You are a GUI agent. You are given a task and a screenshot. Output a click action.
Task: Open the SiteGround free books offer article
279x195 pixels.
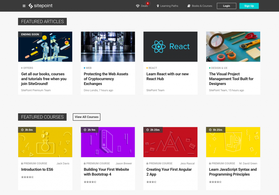44,79
